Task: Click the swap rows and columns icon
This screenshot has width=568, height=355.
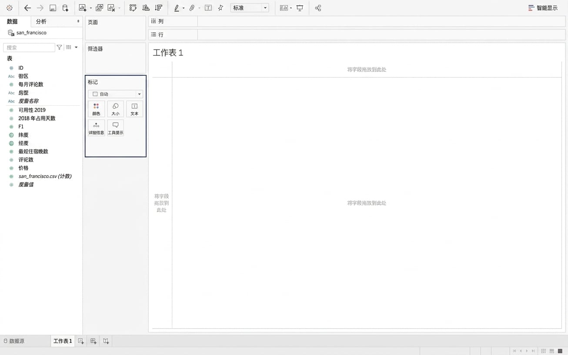Action: point(133,8)
